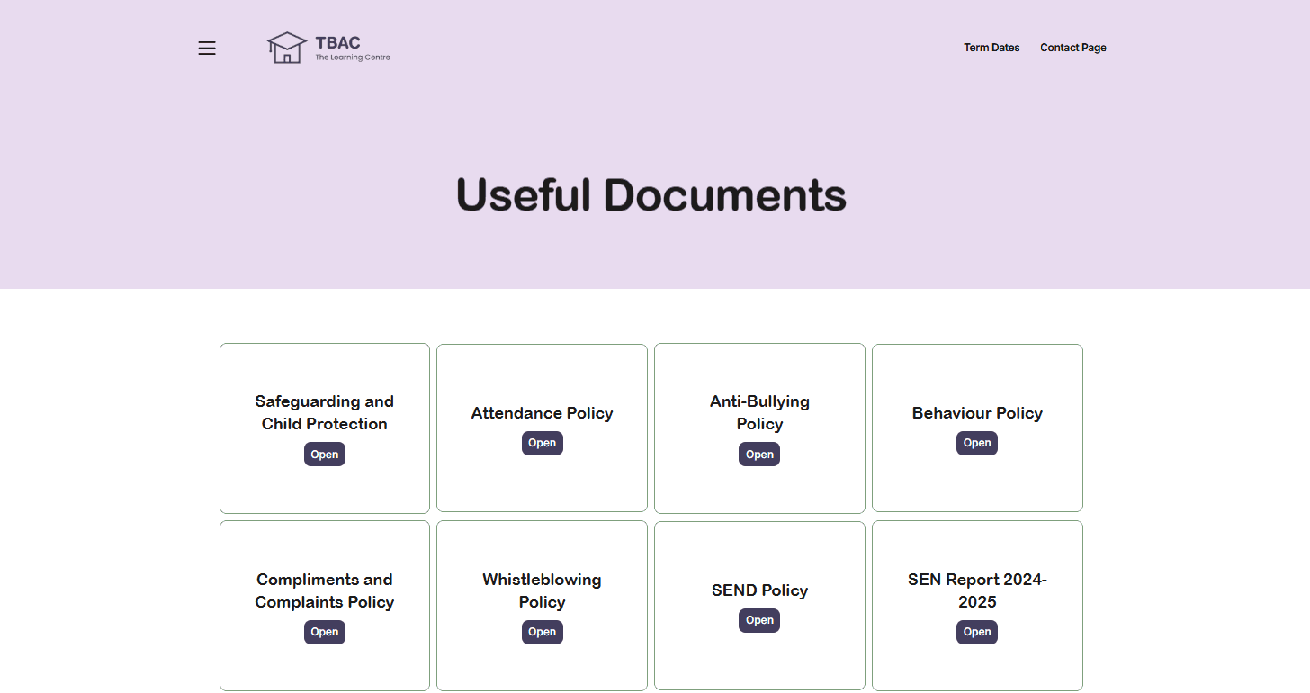Click the Useful Documents heading
The image size is (1310, 693).
pyautogui.click(x=651, y=194)
